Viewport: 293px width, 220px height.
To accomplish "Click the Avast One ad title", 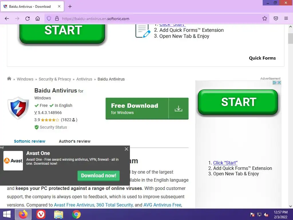I will click(x=38, y=153).
